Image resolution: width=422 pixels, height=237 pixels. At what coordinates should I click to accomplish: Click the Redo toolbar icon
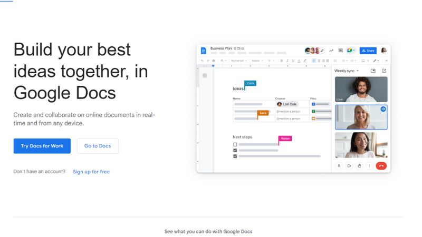(208, 61)
